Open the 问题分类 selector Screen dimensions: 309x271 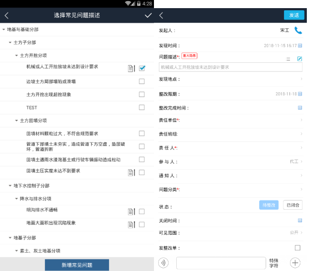tap(230, 189)
